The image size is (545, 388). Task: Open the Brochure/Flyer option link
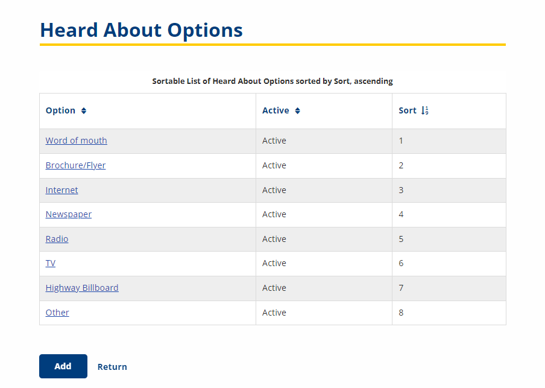(x=75, y=165)
